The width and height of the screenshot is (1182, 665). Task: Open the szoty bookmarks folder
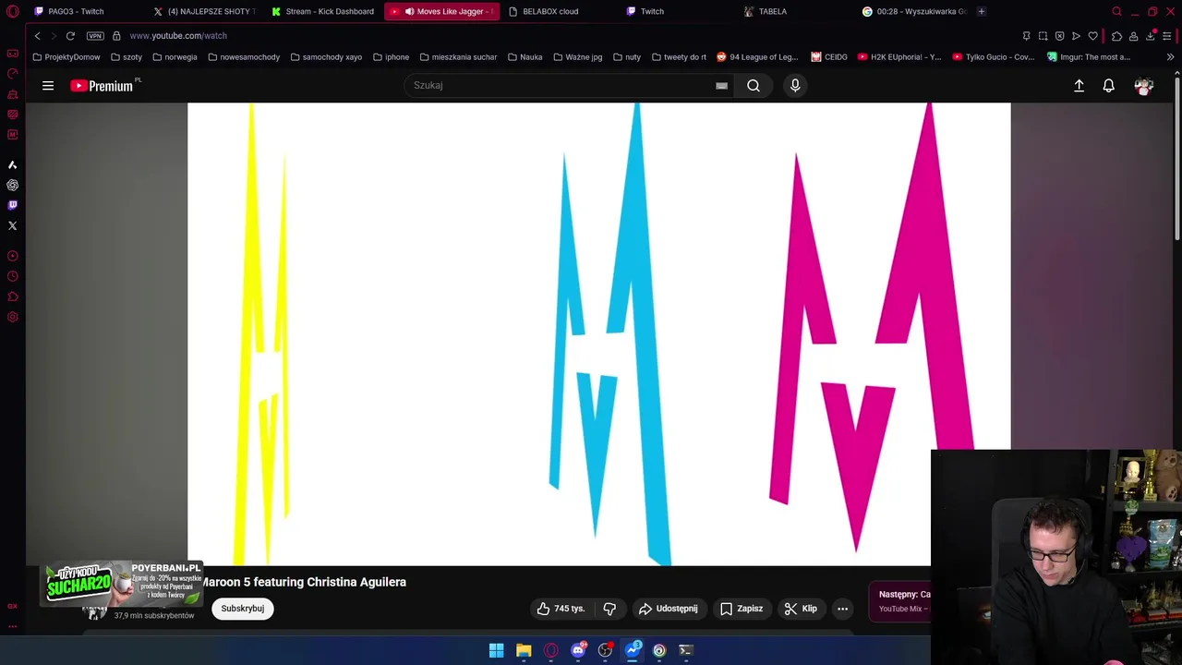tap(127, 57)
